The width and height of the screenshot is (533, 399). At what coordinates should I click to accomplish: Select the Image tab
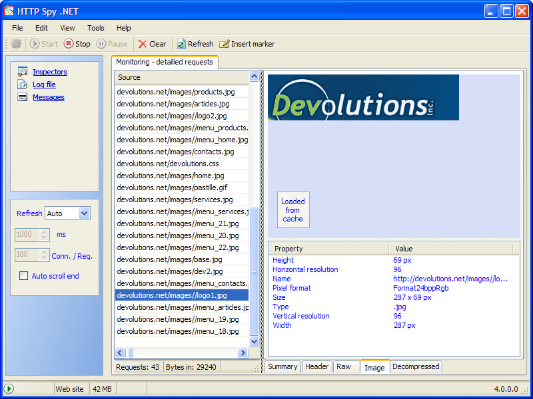click(x=374, y=368)
